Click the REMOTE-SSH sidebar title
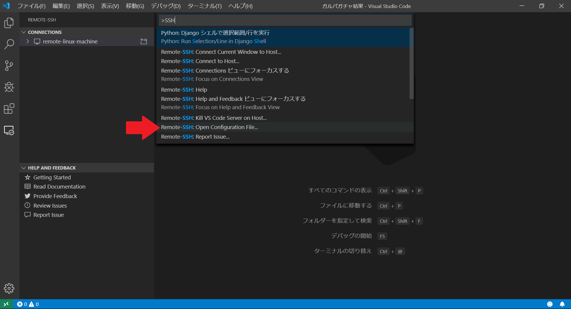 tap(42, 20)
